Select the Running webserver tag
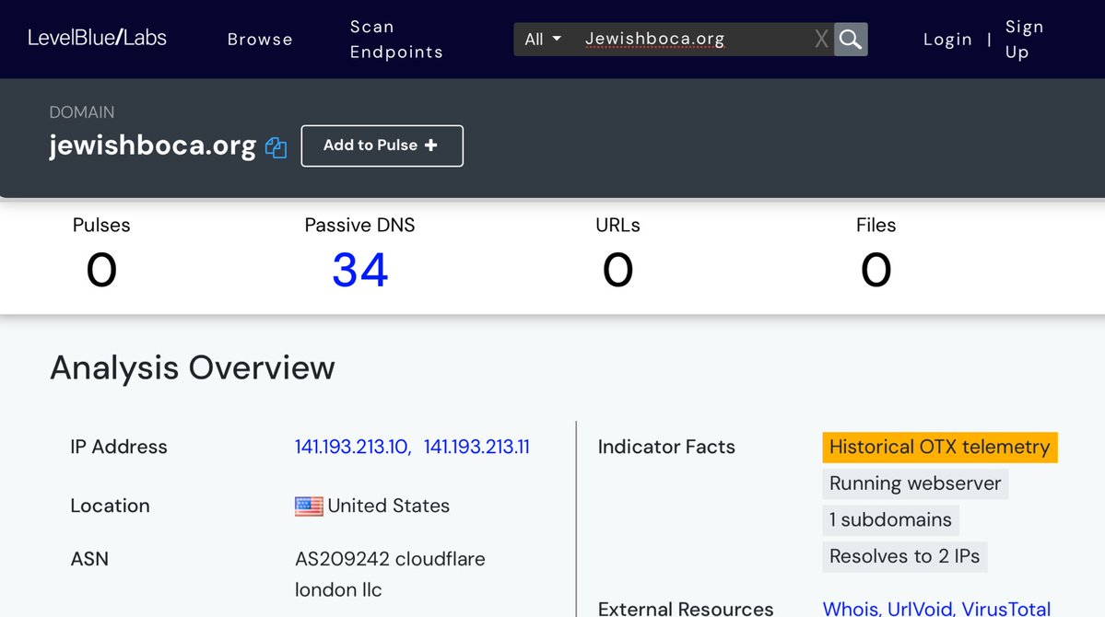 914,483
